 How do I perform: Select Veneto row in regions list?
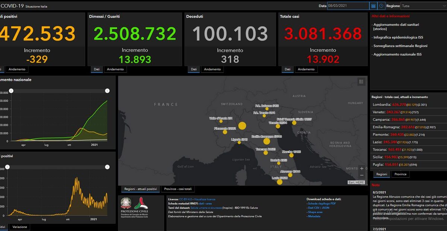[409, 112]
